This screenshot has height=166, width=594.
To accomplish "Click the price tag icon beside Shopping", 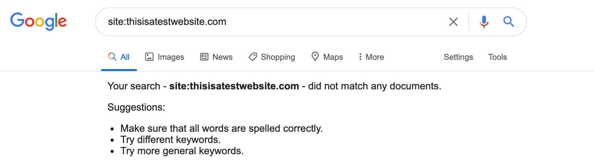I will 253,57.
